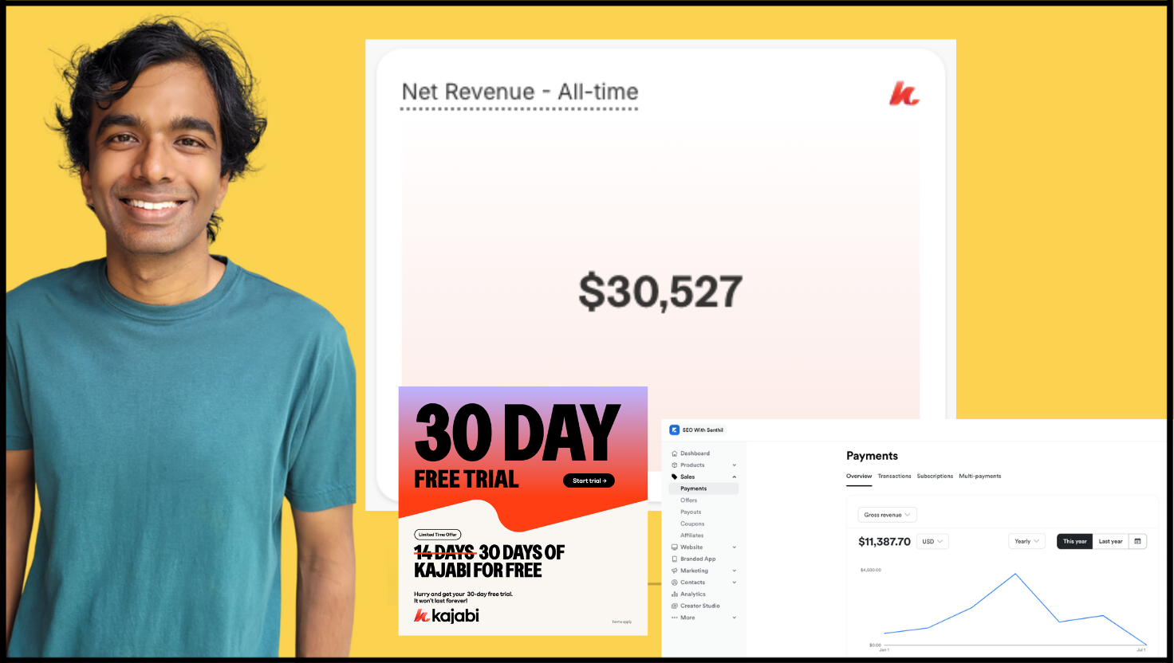The image size is (1174, 663).
Task: Open the calendar date picker icon
Action: tap(1138, 541)
